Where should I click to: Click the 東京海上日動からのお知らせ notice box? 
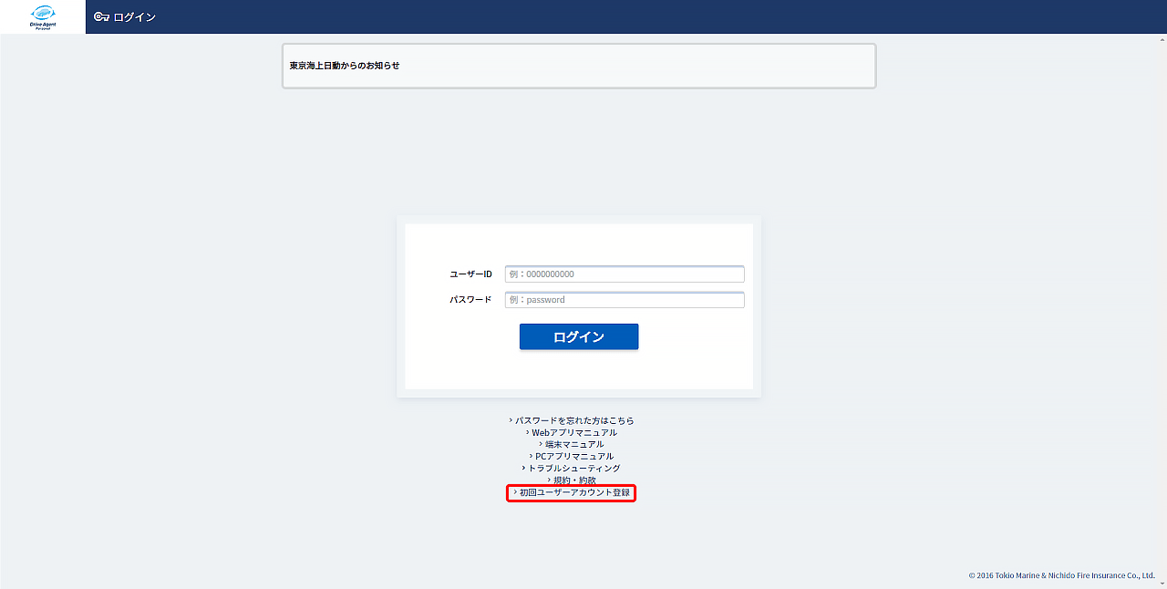(578, 66)
